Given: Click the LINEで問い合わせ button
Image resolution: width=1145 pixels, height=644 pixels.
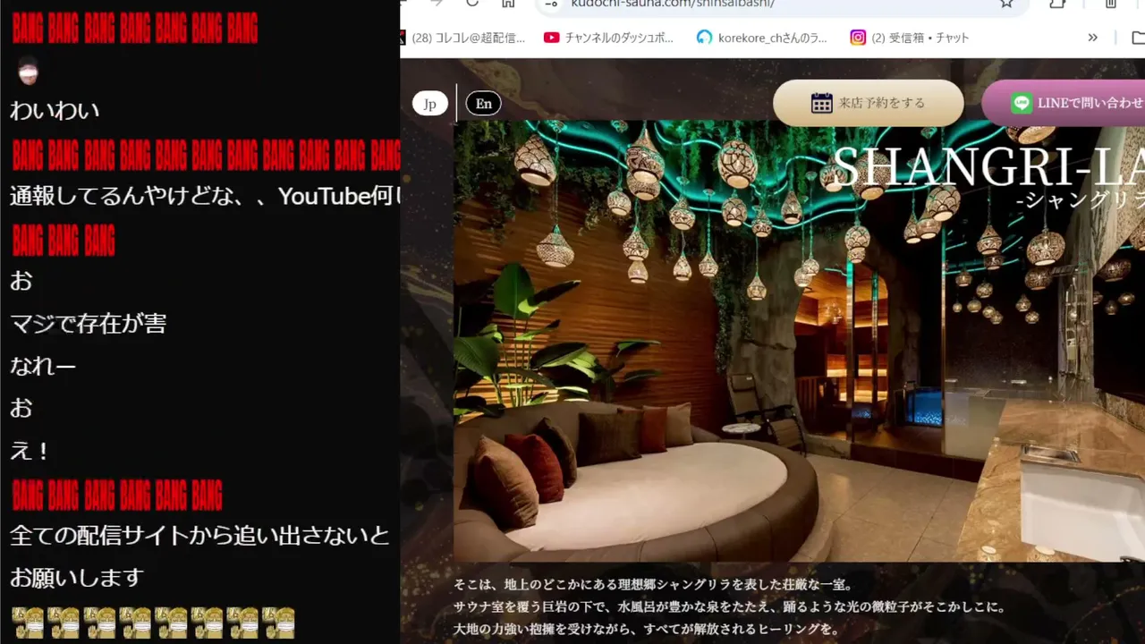Looking at the screenshot, I should click(1064, 103).
